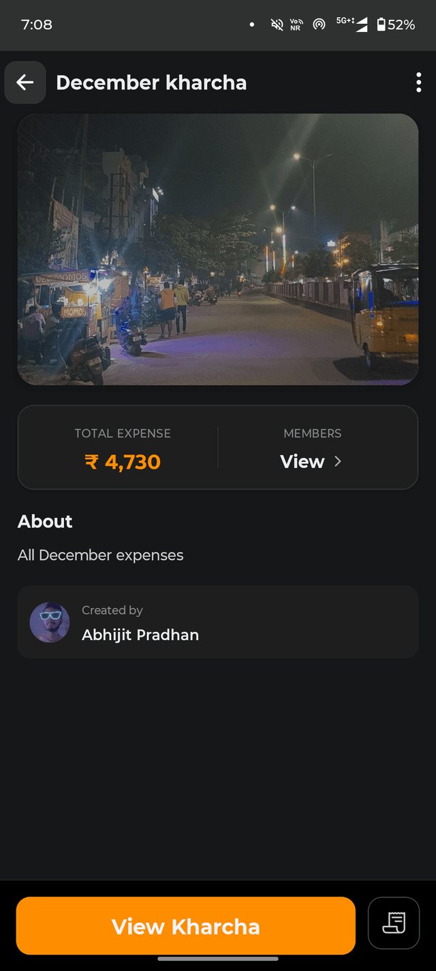Image resolution: width=436 pixels, height=971 pixels.
Task: Tap the back arrow to leave December kharcha
Action: [25, 82]
